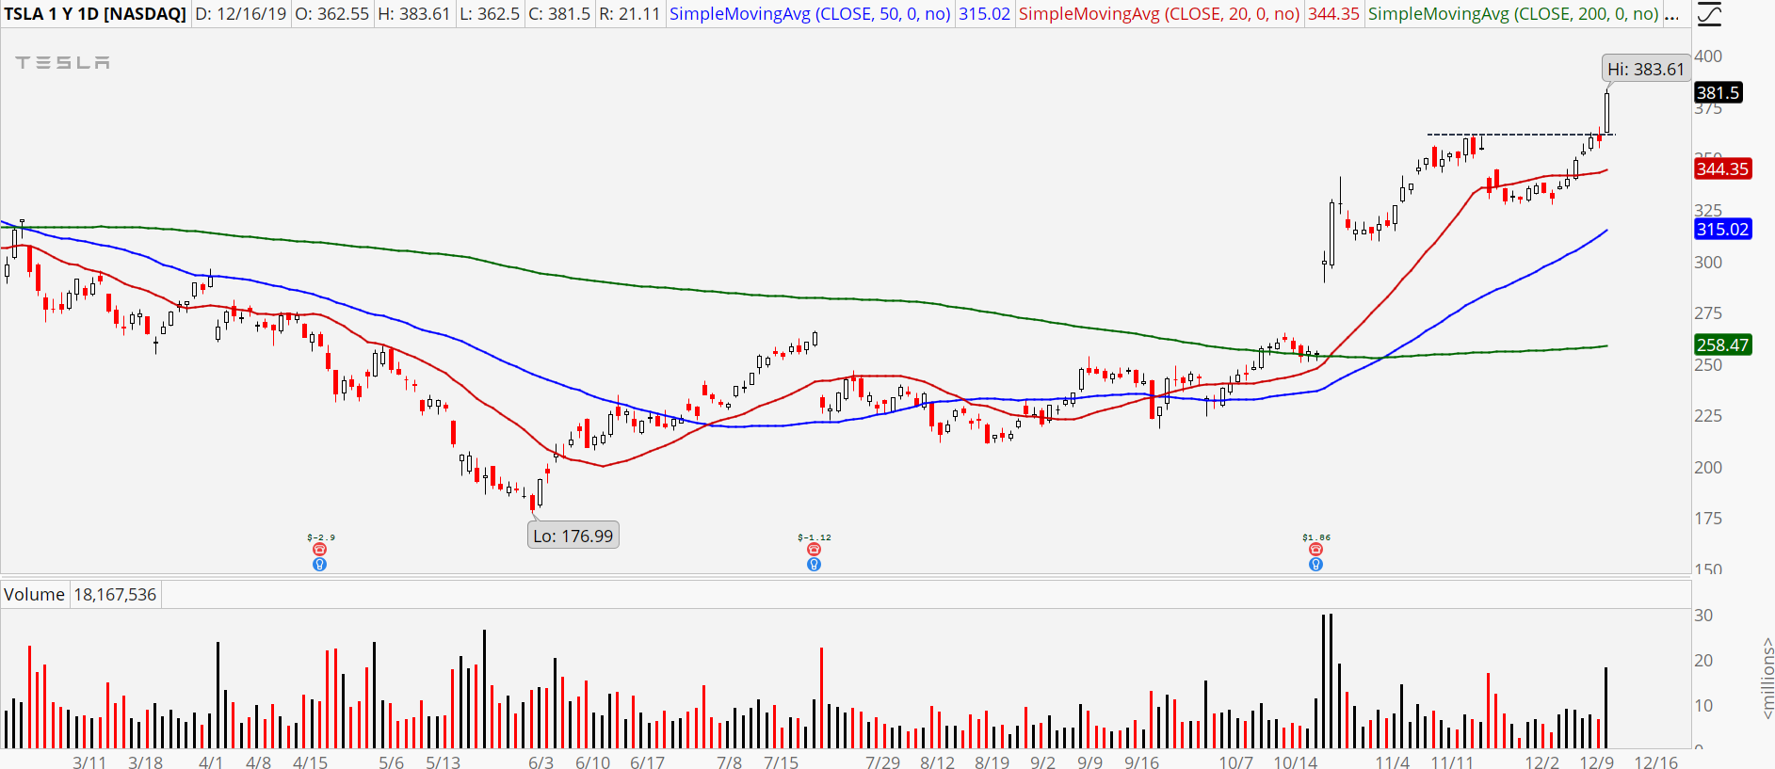Click the 275 price axis label

click(1708, 313)
